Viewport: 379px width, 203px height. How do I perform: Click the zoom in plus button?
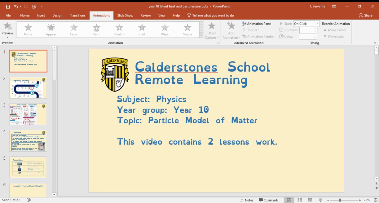click(360, 200)
